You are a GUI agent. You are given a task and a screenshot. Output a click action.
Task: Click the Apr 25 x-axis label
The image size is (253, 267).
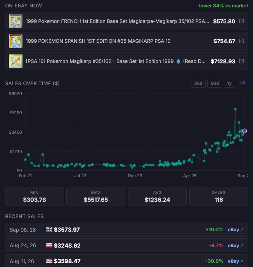(190, 176)
